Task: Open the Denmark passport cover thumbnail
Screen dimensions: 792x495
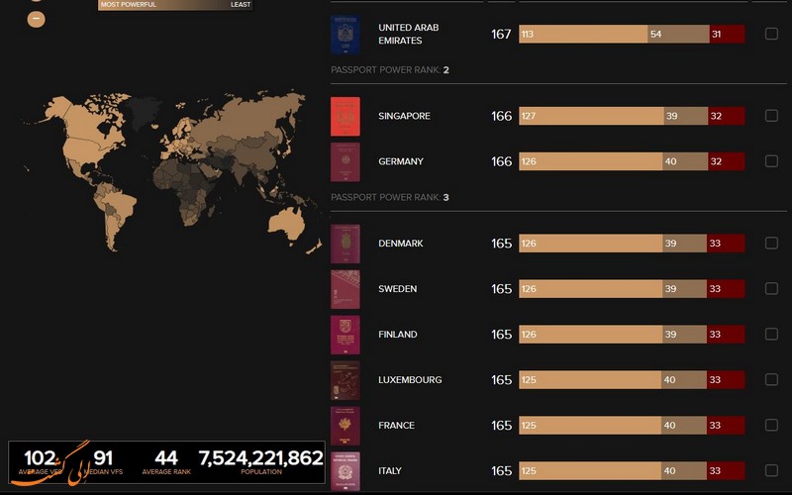Action: click(345, 244)
